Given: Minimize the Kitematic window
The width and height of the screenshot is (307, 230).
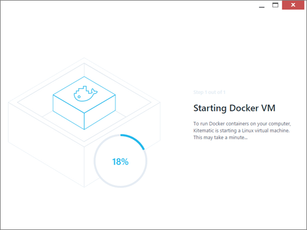Looking at the screenshot, I should (262, 5).
